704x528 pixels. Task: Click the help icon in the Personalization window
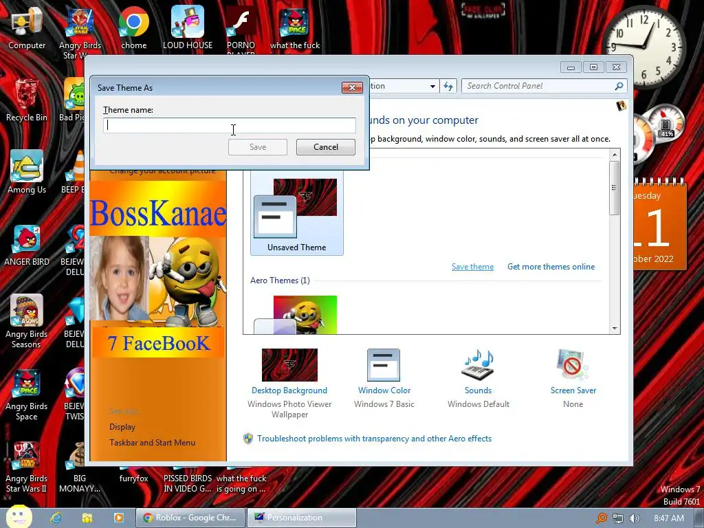[621, 106]
